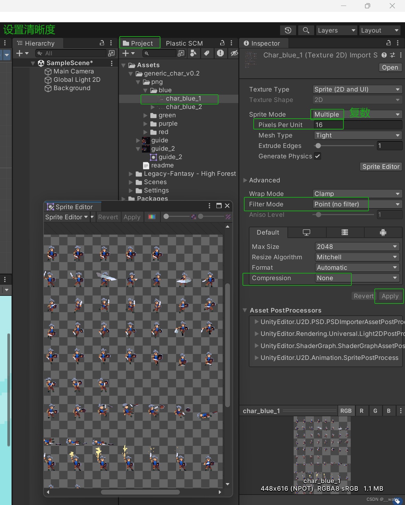Screen dimensions: 405x505
Task: Expand the char_blue_2 sprite asset
Action: click(x=152, y=107)
